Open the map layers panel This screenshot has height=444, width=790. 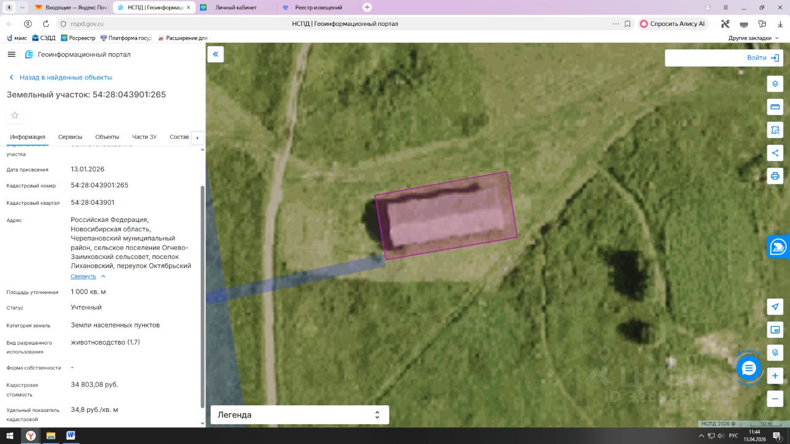pyautogui.click(x=775, y=84)
